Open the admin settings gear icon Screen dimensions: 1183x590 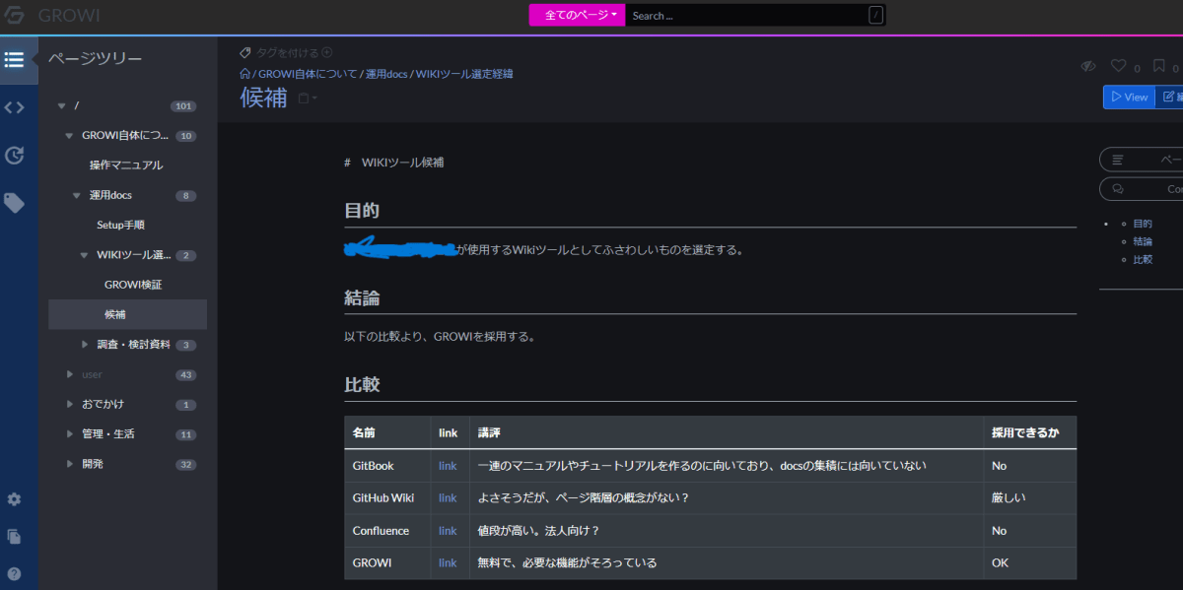click(14, 499)
